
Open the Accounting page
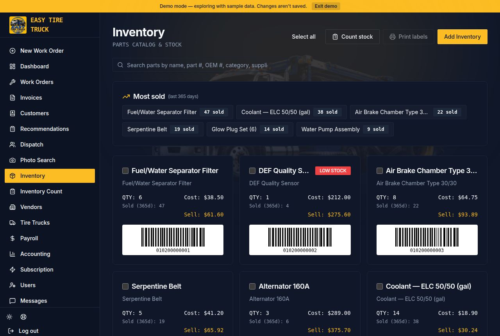[x=50, y=254]
